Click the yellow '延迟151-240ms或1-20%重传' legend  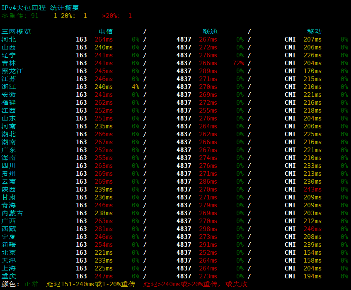(91, 284)
